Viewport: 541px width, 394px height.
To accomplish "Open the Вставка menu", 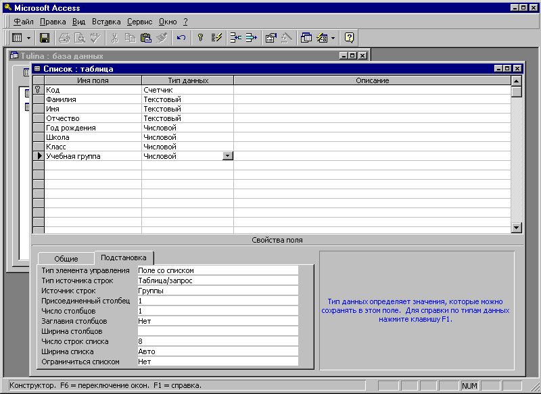I will pos(106,22).
